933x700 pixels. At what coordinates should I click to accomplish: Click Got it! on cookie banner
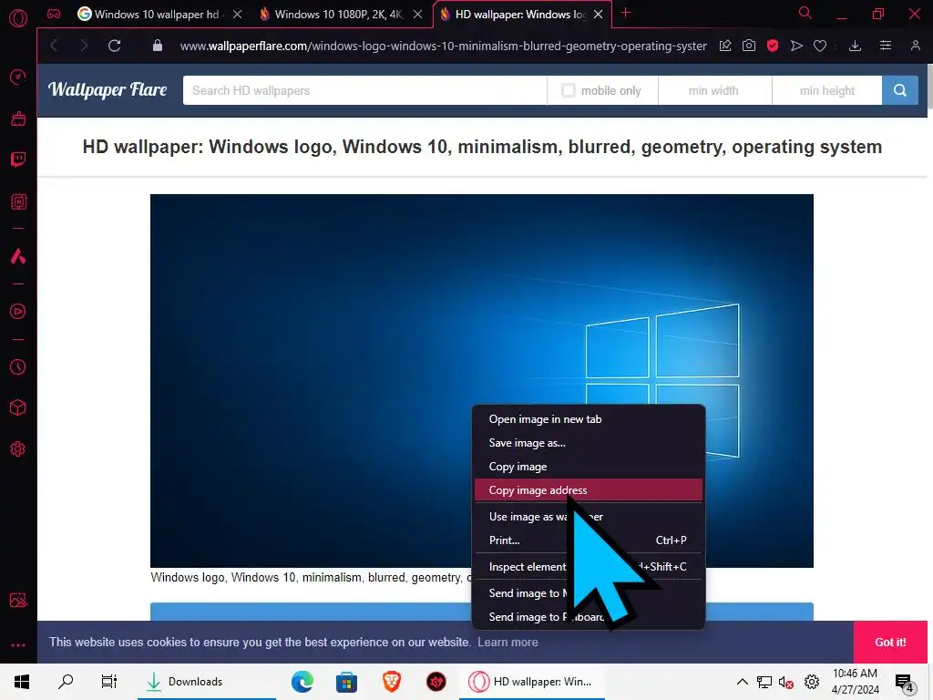[x=890, y=643]
